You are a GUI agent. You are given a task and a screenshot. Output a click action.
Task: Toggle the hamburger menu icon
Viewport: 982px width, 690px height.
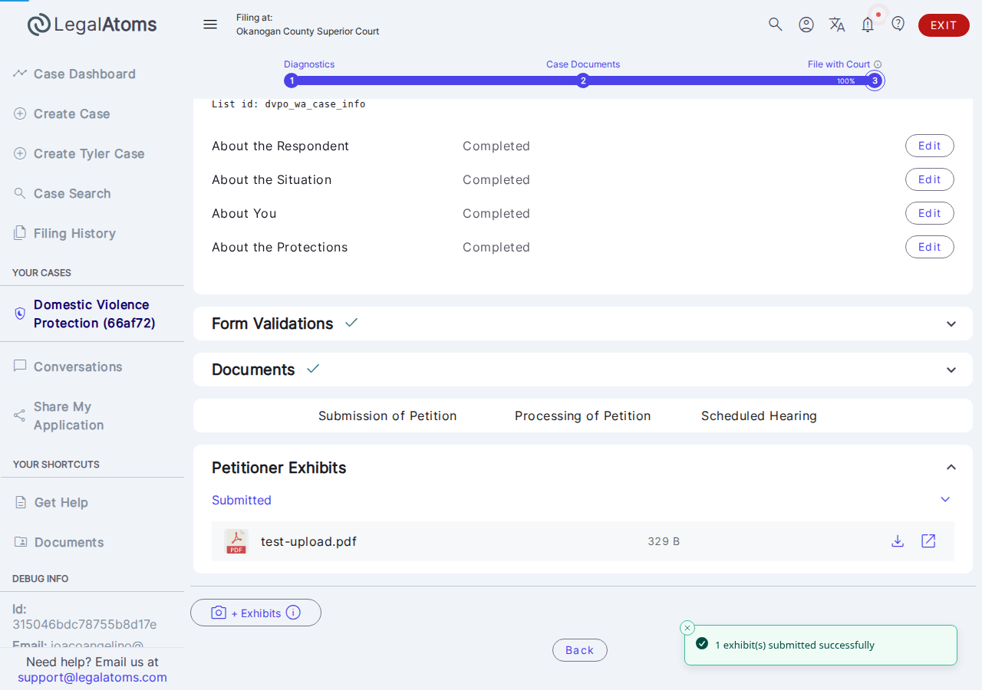pos(210,25)
